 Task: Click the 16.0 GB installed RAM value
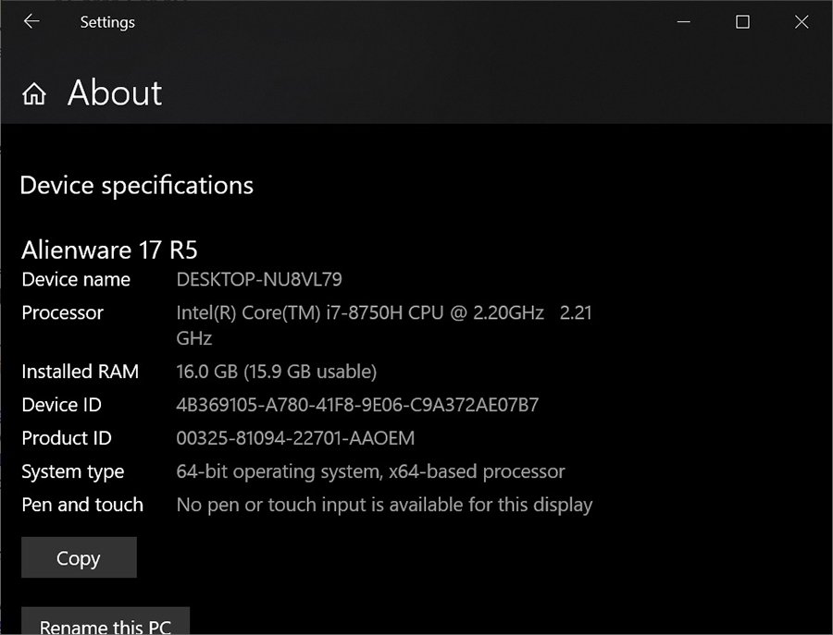[x=276, y=372]
